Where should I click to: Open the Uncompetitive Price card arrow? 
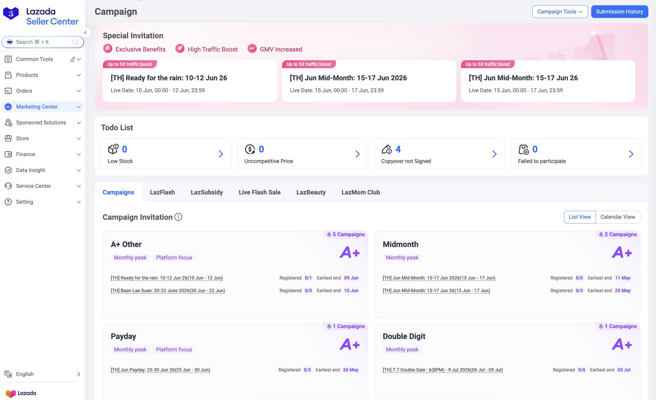(x=358, y=154)
